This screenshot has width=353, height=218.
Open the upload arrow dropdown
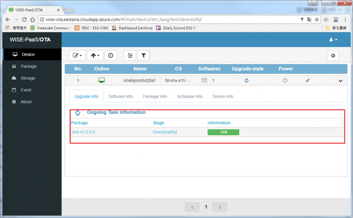click(x=95, y=56)
